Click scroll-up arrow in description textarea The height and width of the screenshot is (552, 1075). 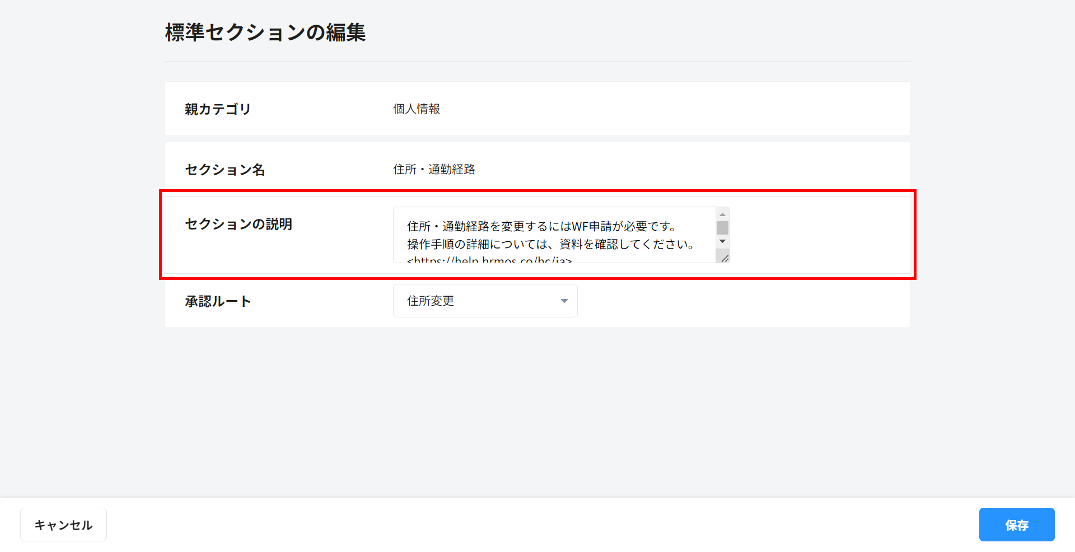click(722, 215)
